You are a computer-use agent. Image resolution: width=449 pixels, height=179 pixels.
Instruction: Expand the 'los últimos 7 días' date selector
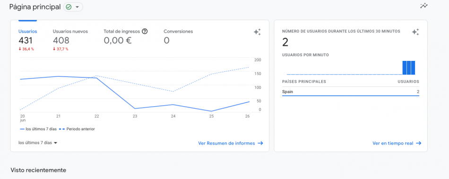coord(38,143)
